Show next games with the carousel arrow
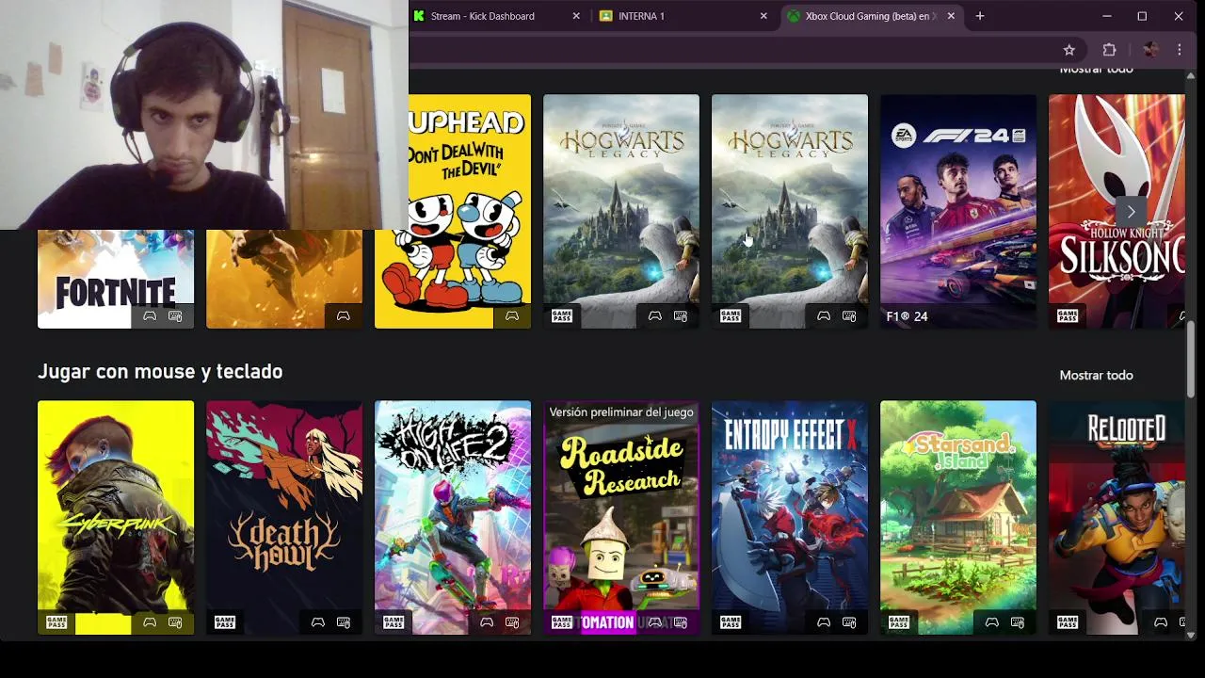 [1131, 212]
